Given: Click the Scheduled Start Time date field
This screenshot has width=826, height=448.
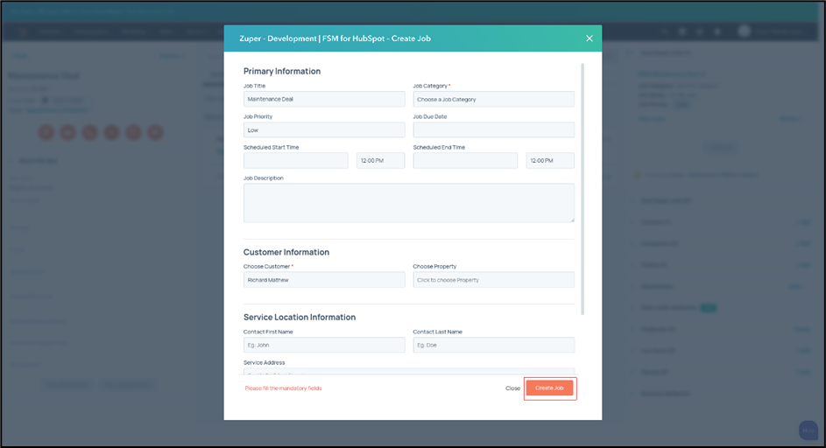Looking at the screenshot, I should click(x=295, y=161).
